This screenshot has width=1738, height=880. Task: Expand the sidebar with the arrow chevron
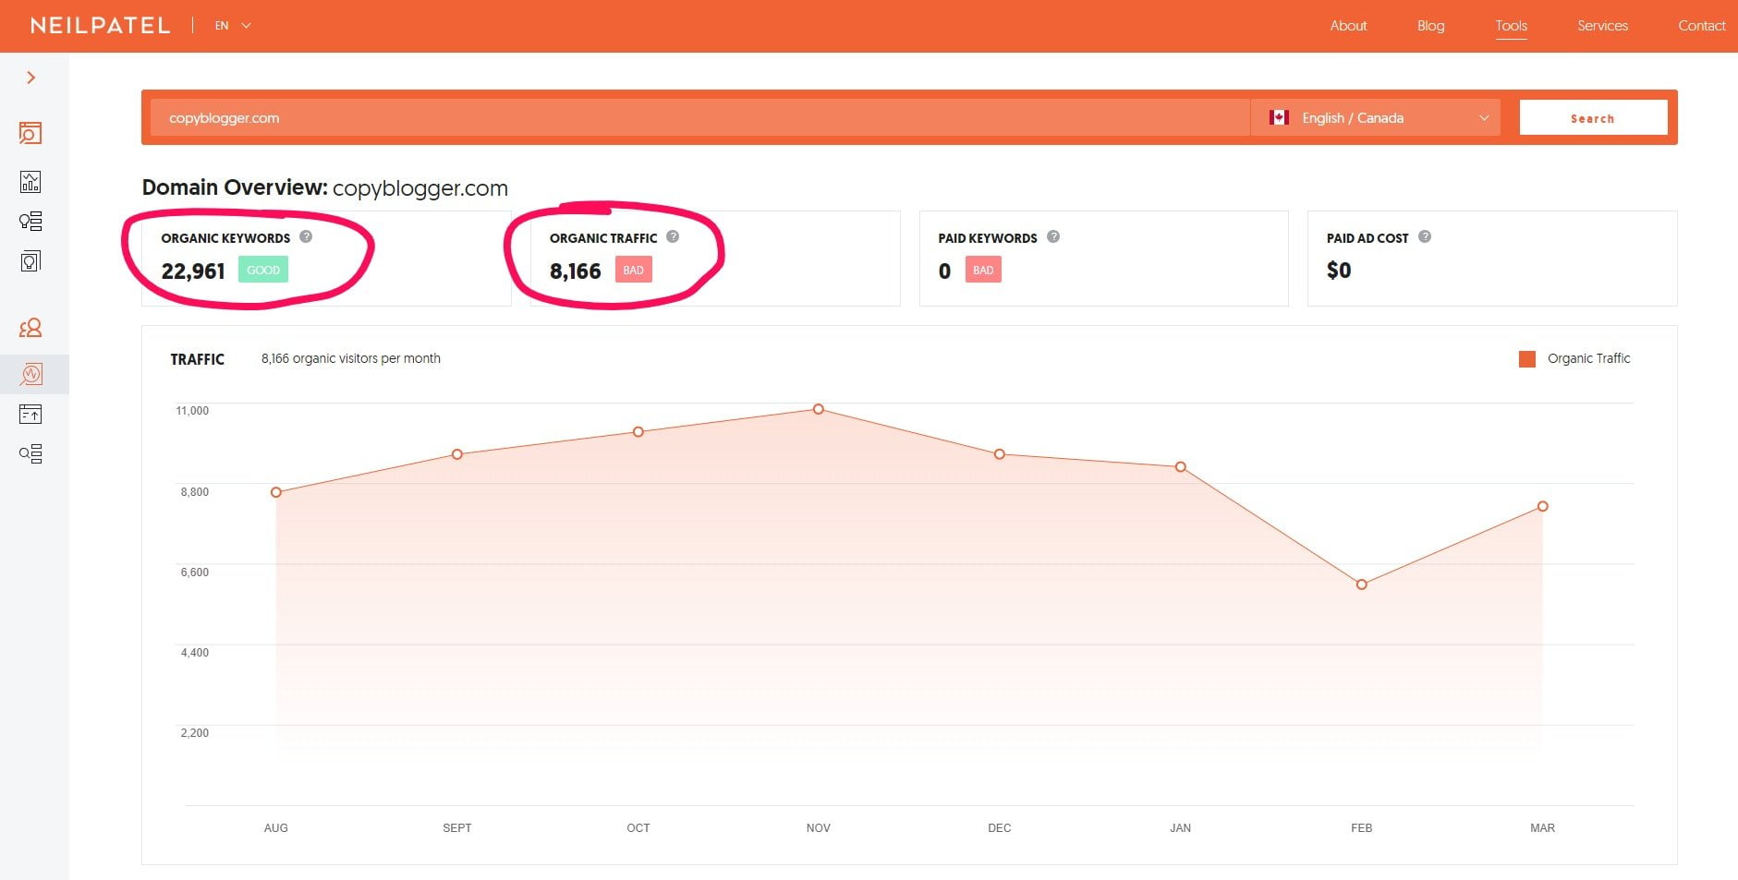(31, 78)
